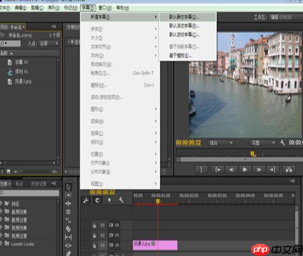
Task: Toggle snap magnet in timeline
Action: [x=97, y=200]
